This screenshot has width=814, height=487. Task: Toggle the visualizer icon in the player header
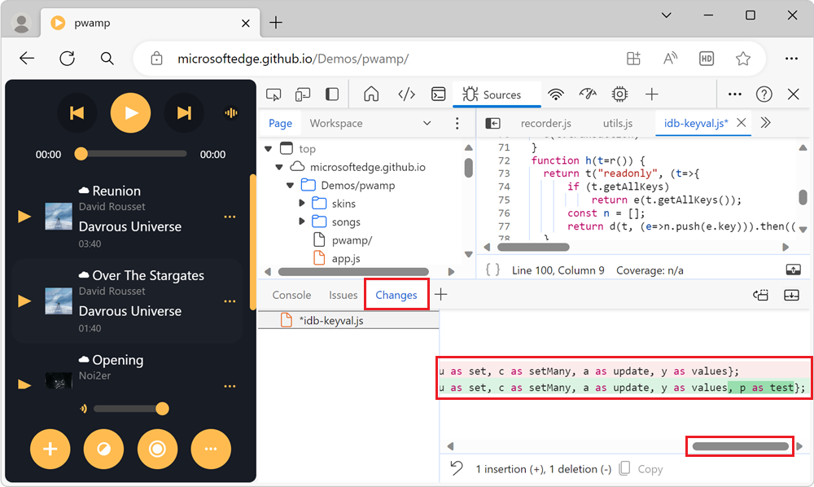230,112
